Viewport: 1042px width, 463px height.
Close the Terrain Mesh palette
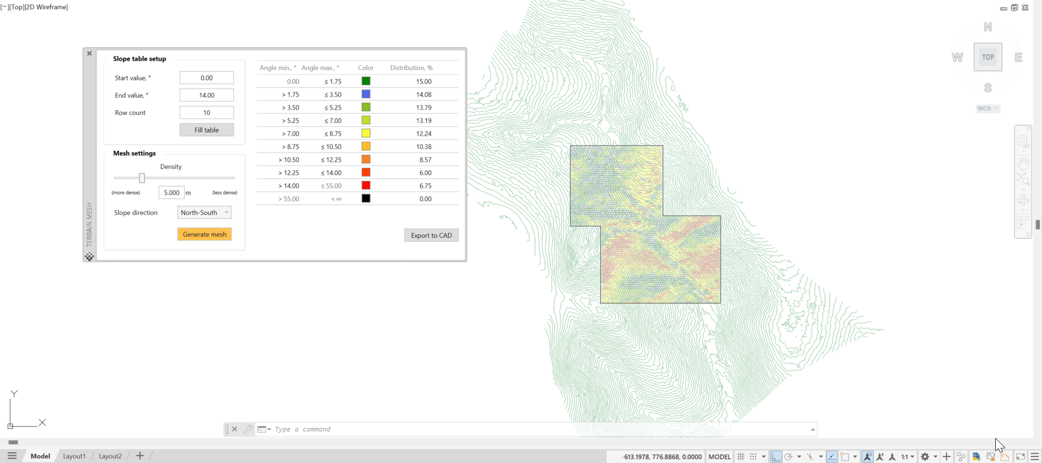[x=90, y=53]
